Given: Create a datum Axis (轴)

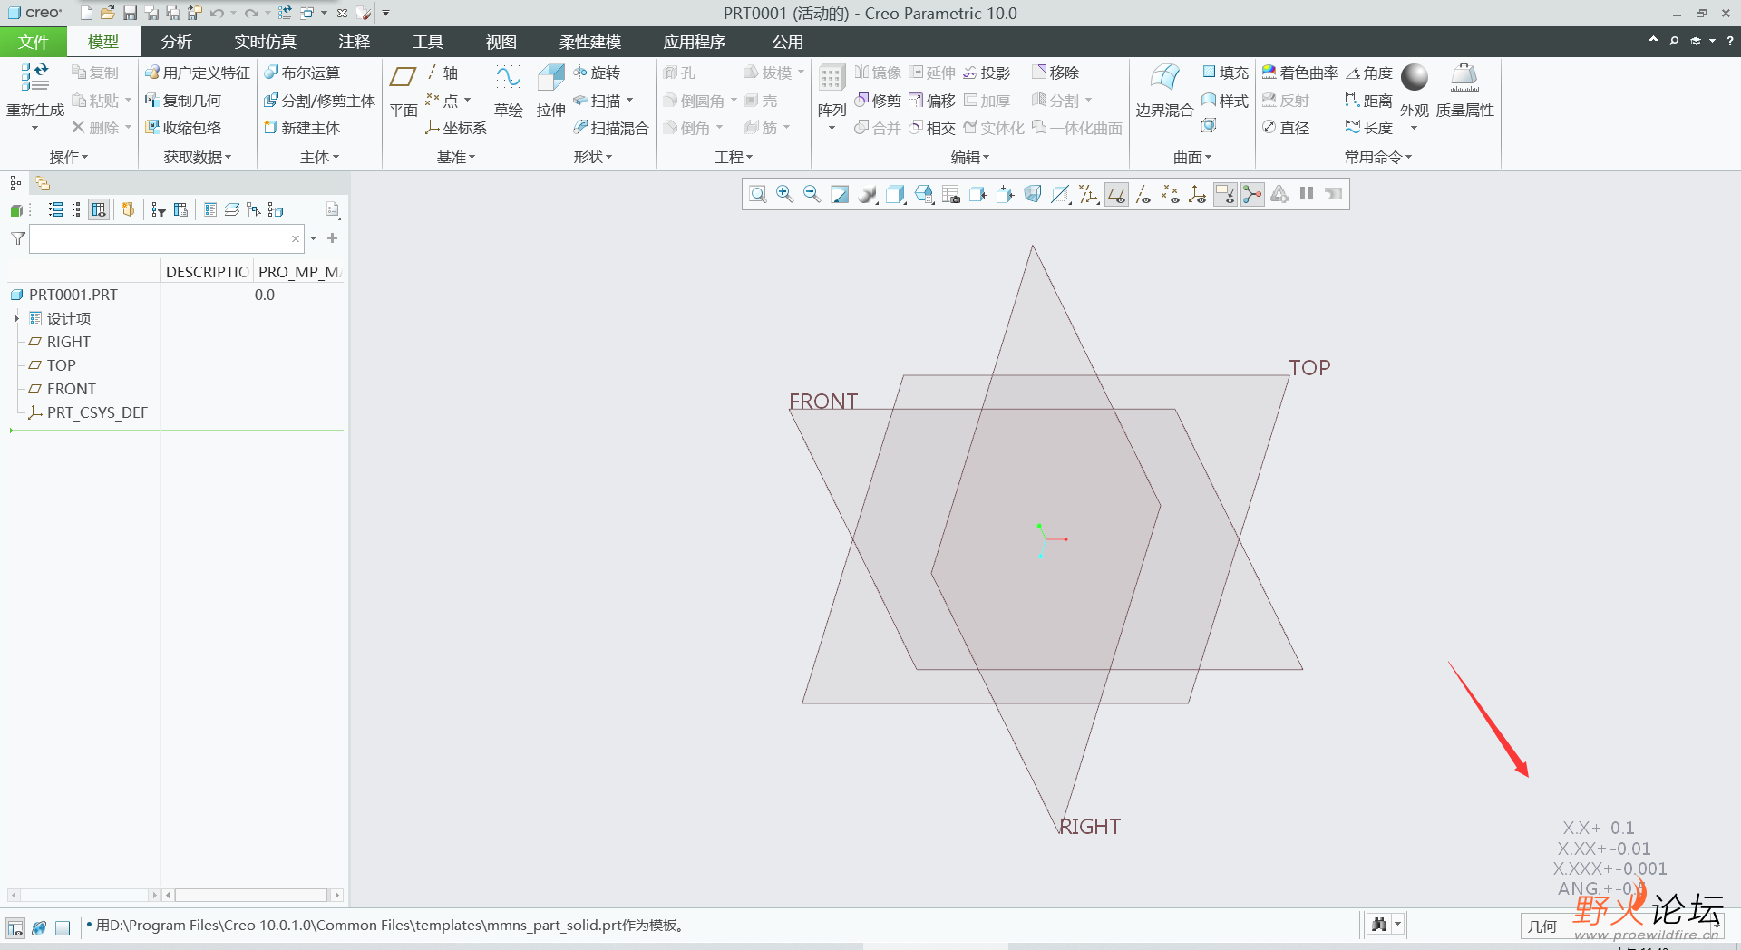Looking at the screenshot, I should (443, 73).
